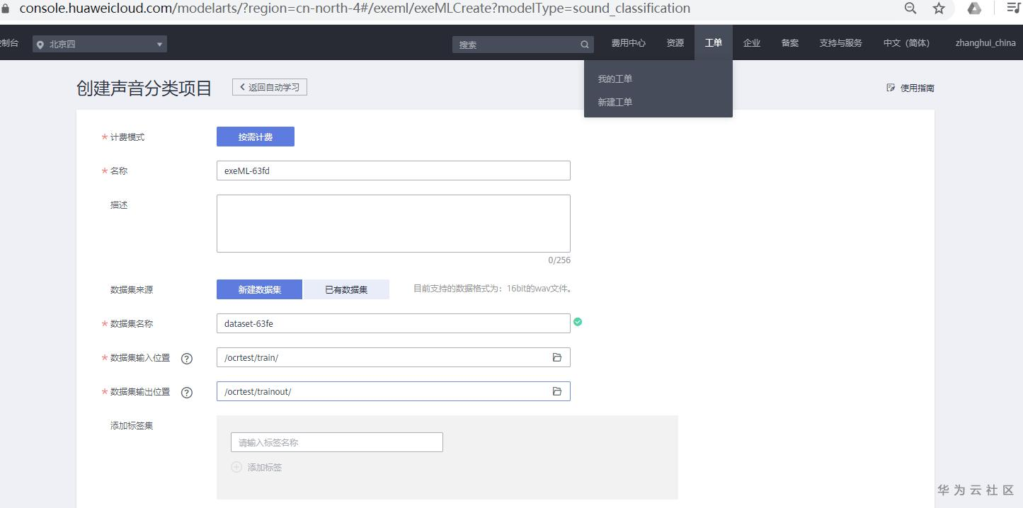Open the Google Drive extension icon

click(x=974, y=8)
